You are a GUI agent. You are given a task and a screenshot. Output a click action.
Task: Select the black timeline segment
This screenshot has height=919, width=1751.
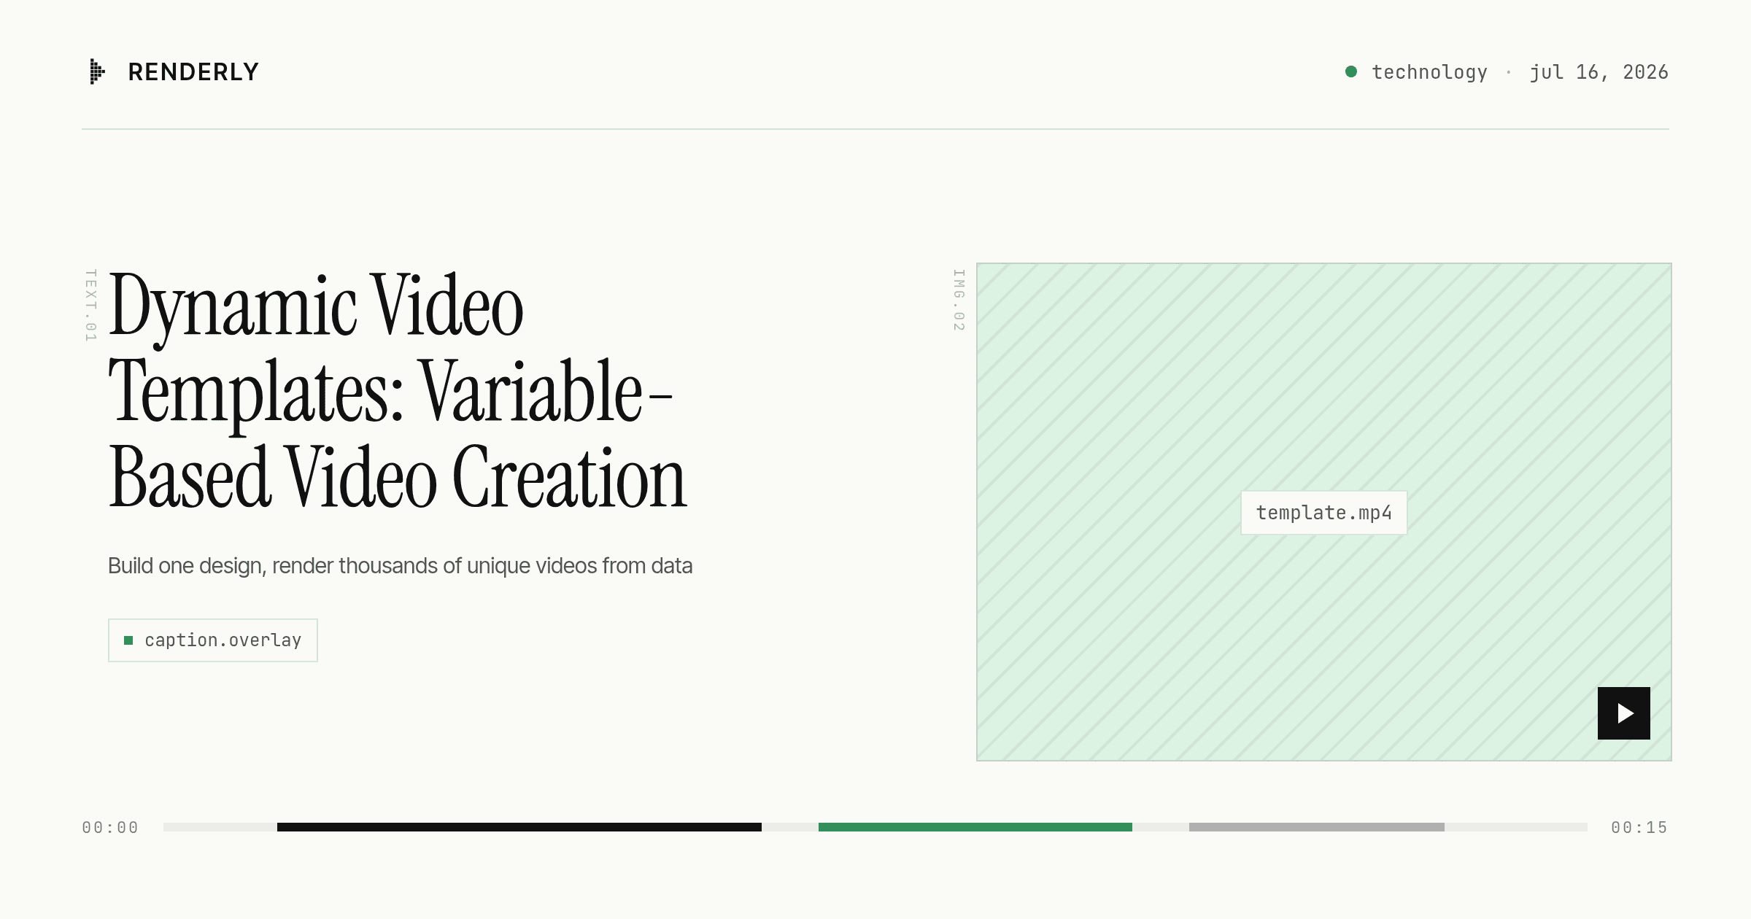(x=519, y=827)
